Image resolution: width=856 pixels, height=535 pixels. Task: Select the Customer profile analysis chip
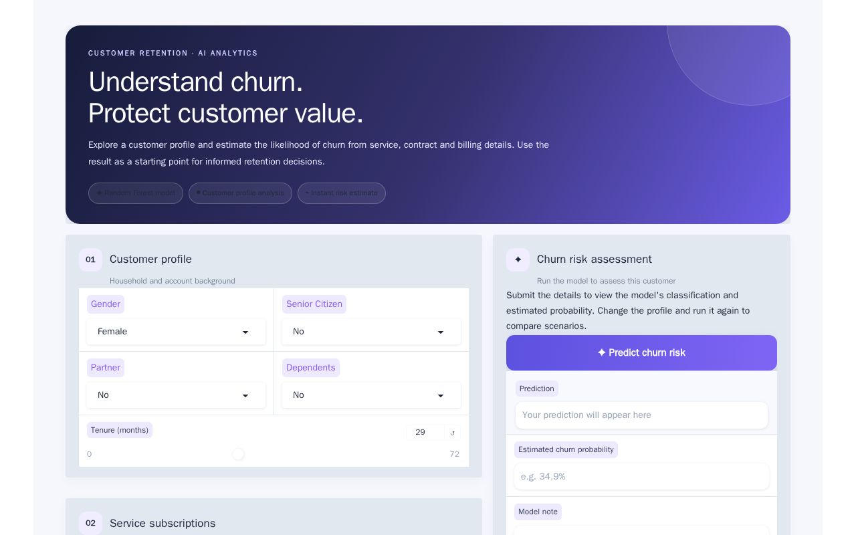(240, 193)
